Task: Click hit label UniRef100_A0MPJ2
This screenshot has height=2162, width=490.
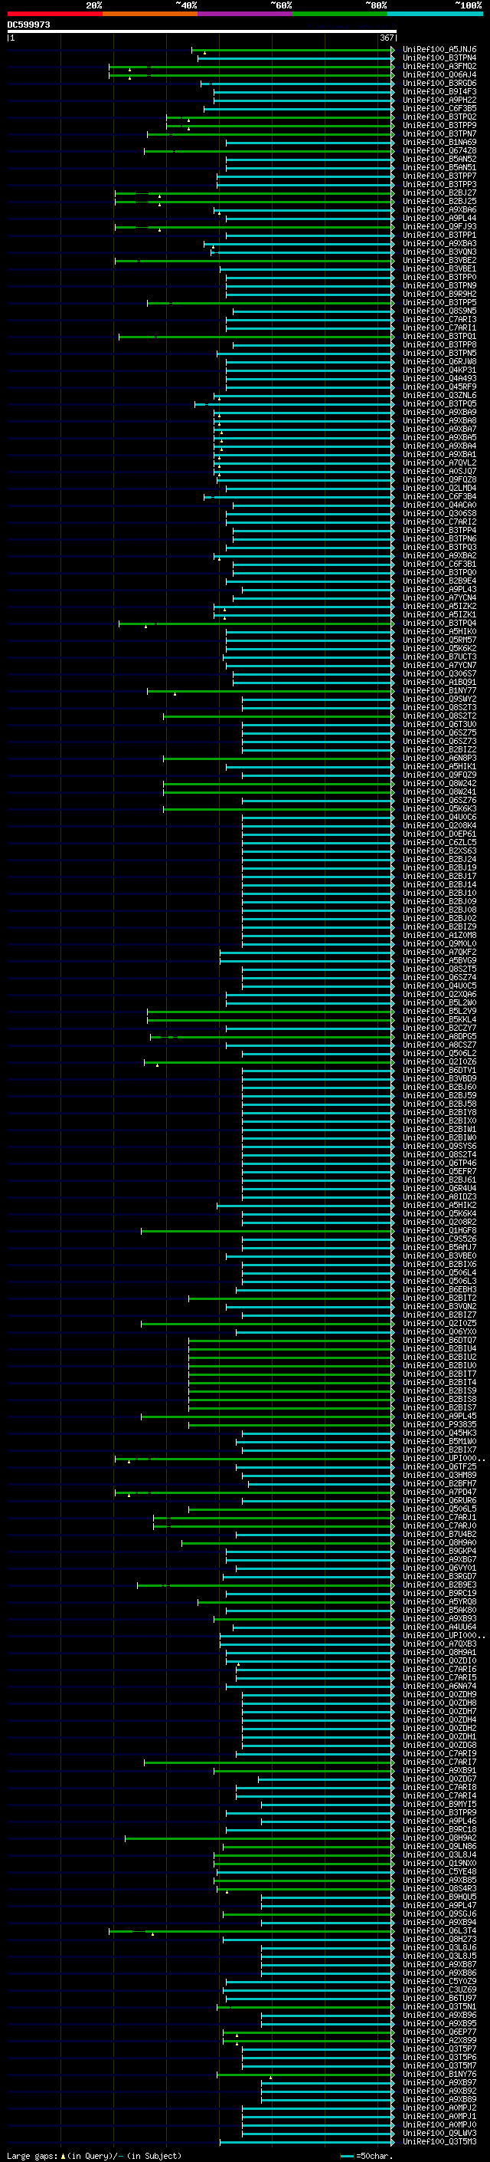Action: pos(439,2108)
